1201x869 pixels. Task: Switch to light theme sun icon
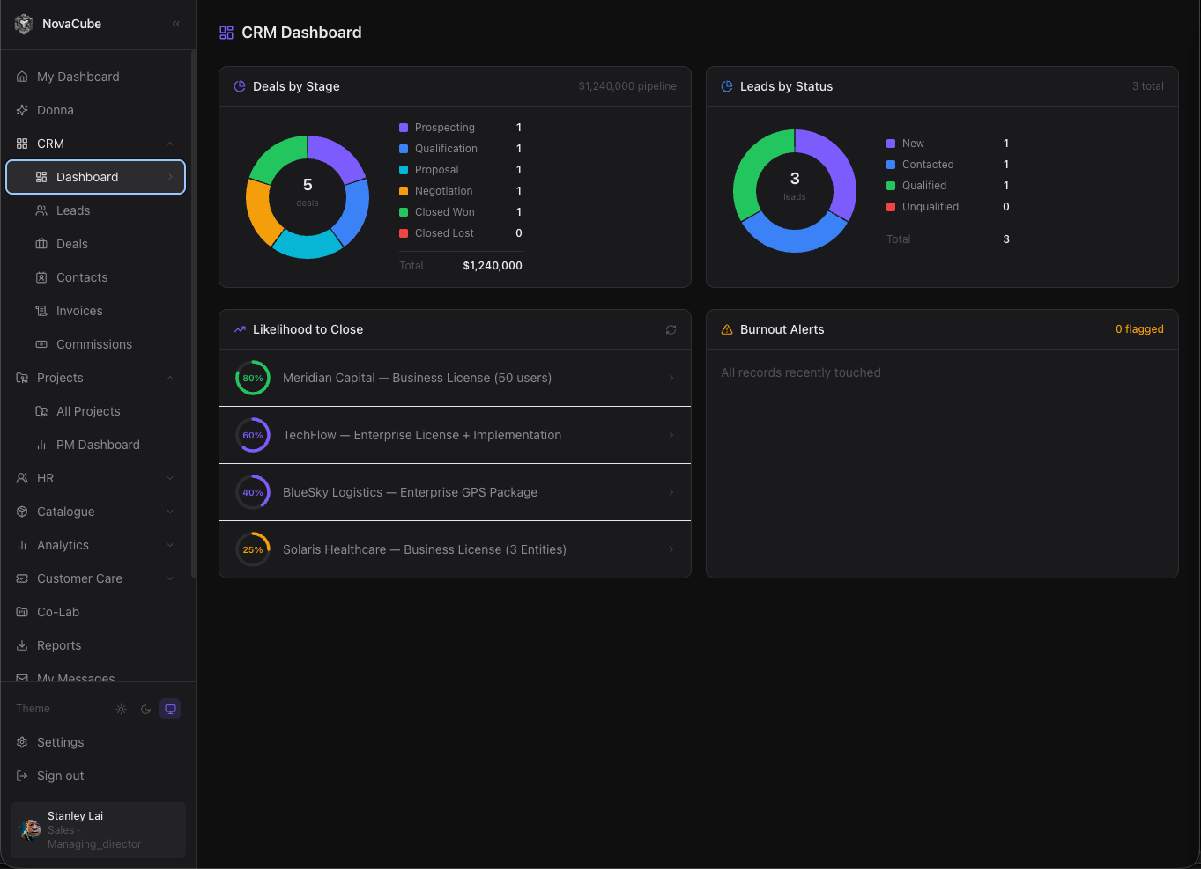pos(121,709)
